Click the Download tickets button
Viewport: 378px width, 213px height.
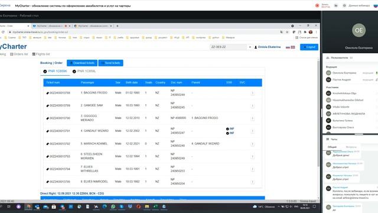point(82,63)
